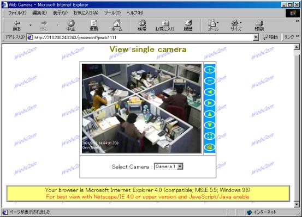This screenshot has width=302, height=217.
Task: Click the Internet zone indicator in status bar
Action: [x=262, y=212]
